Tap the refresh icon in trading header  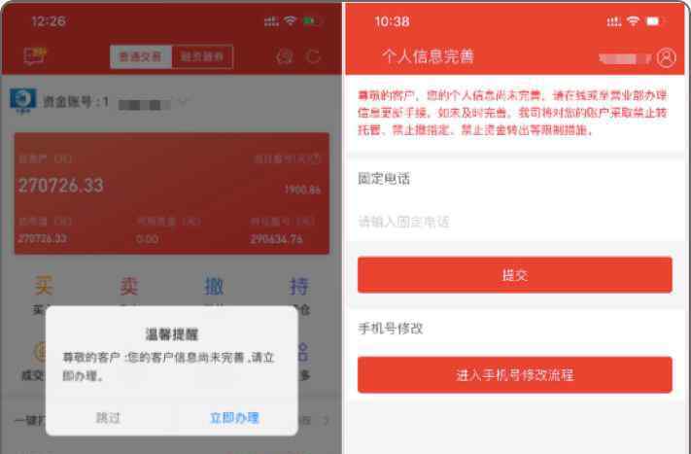pos(314,56)
